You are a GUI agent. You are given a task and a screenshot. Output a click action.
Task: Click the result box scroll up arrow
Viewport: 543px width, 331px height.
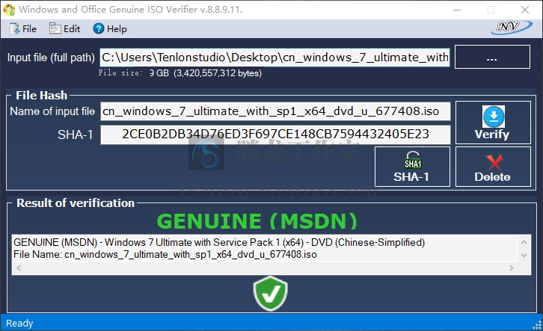click(x=524, y=242)
